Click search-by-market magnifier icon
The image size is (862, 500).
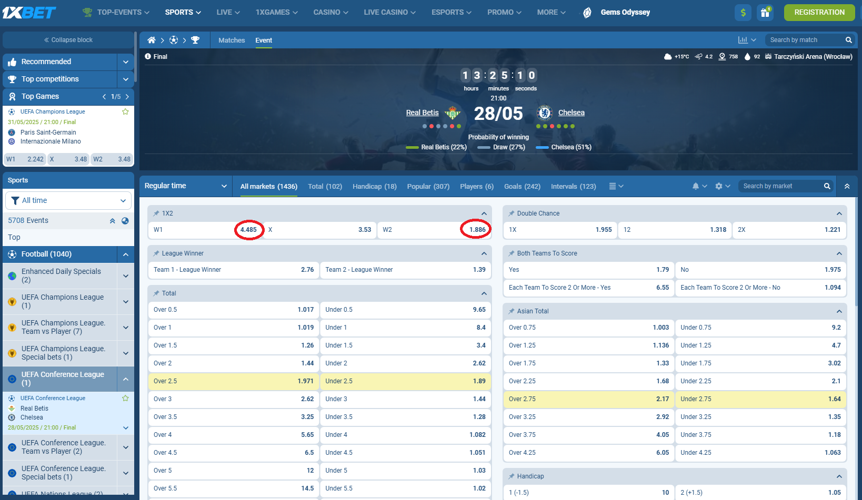[x=827, y=186]
